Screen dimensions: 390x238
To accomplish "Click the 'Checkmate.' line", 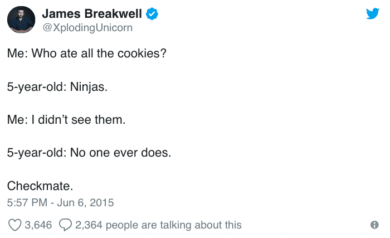I will tap(40, 186).
